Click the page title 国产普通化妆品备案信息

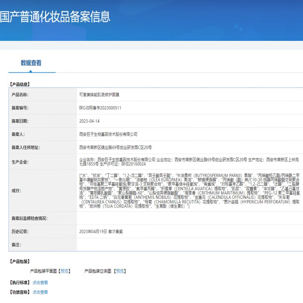[55, 17]
